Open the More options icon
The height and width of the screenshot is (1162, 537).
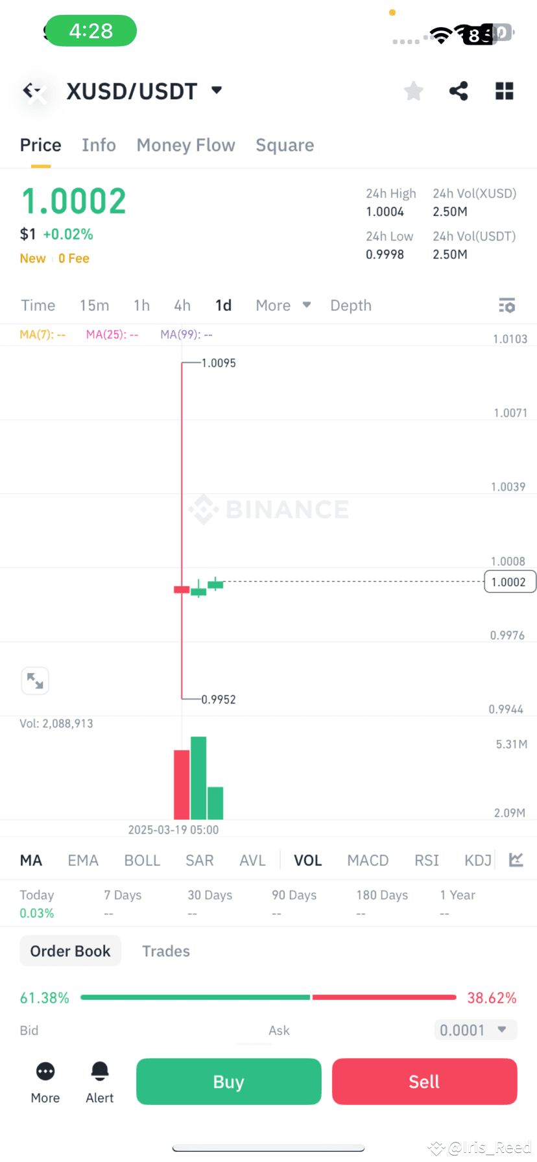click(x=45, y=1082)
